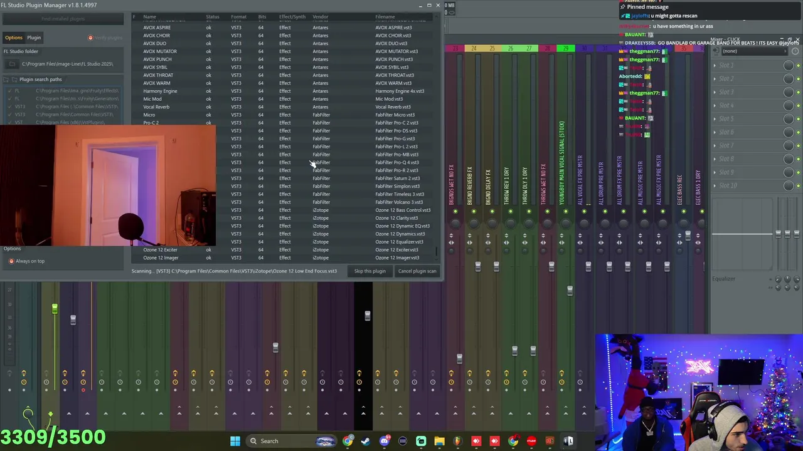This screenshot has height=451, width=803.
Task: Expand mixer effect Slot 5 arrow
Action: point(715,118)
